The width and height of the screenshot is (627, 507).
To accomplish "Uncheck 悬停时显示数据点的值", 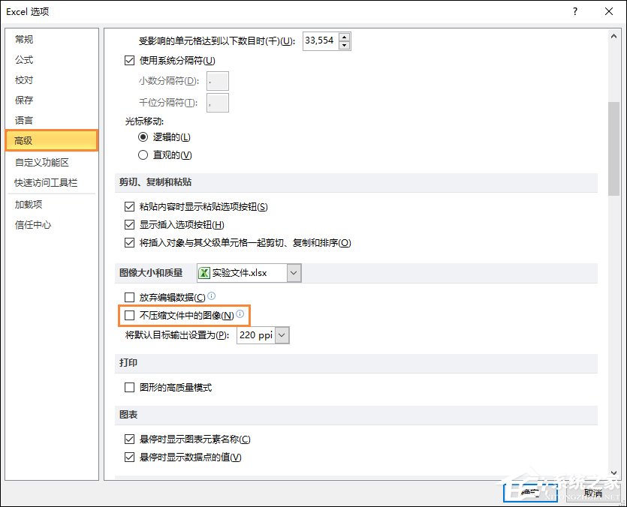I will click(131, 457).
